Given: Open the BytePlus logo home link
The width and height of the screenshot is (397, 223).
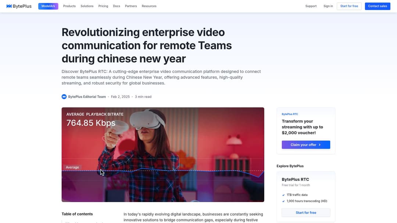Looking at the screenshot, I should (19, 6).
